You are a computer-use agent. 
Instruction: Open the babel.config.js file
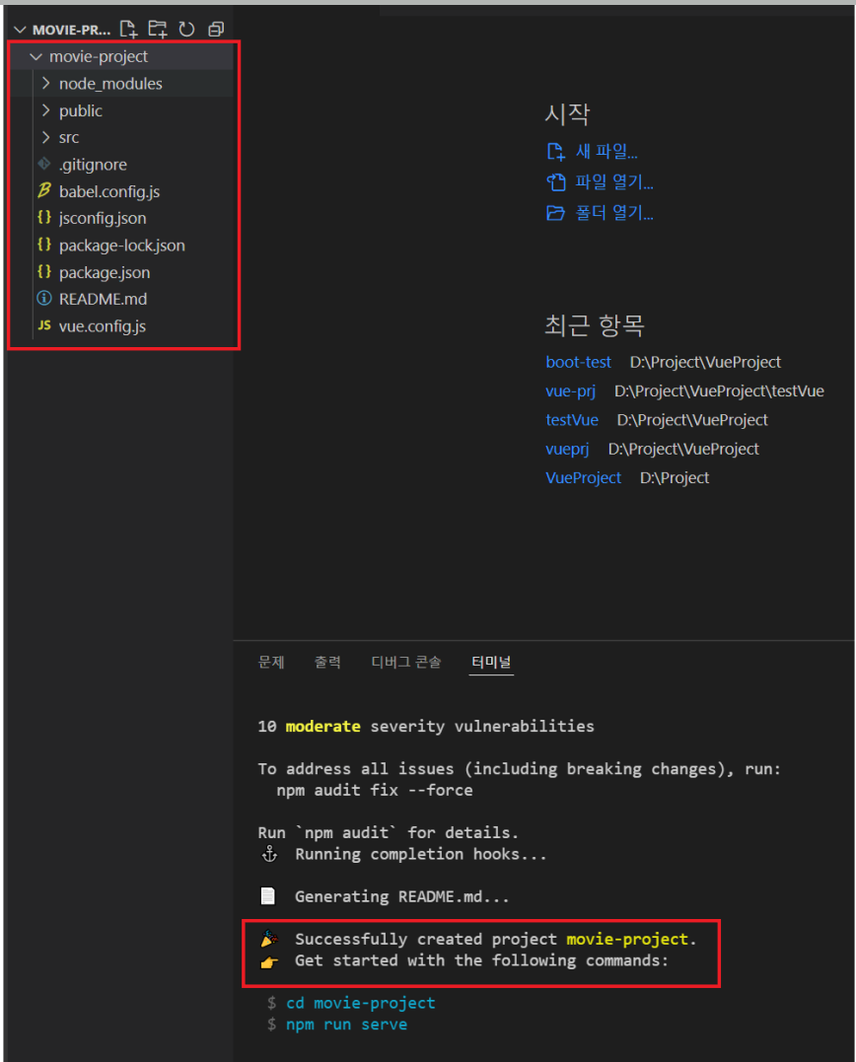[x=109, y=191]
